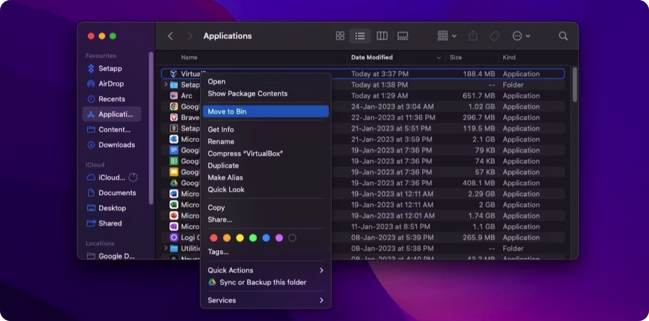Click the group-by dropdown arrow
This screenshot has height=321, width=649.
coord(454,36)
